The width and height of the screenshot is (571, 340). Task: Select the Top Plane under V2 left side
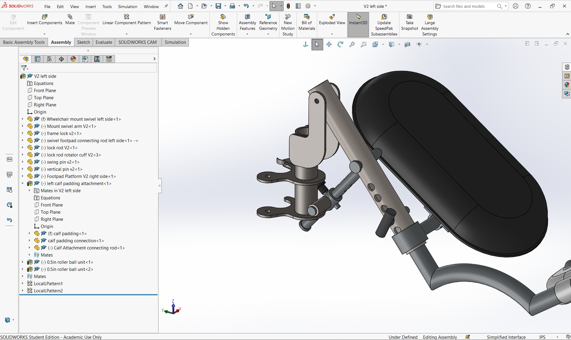coord(44,97)
